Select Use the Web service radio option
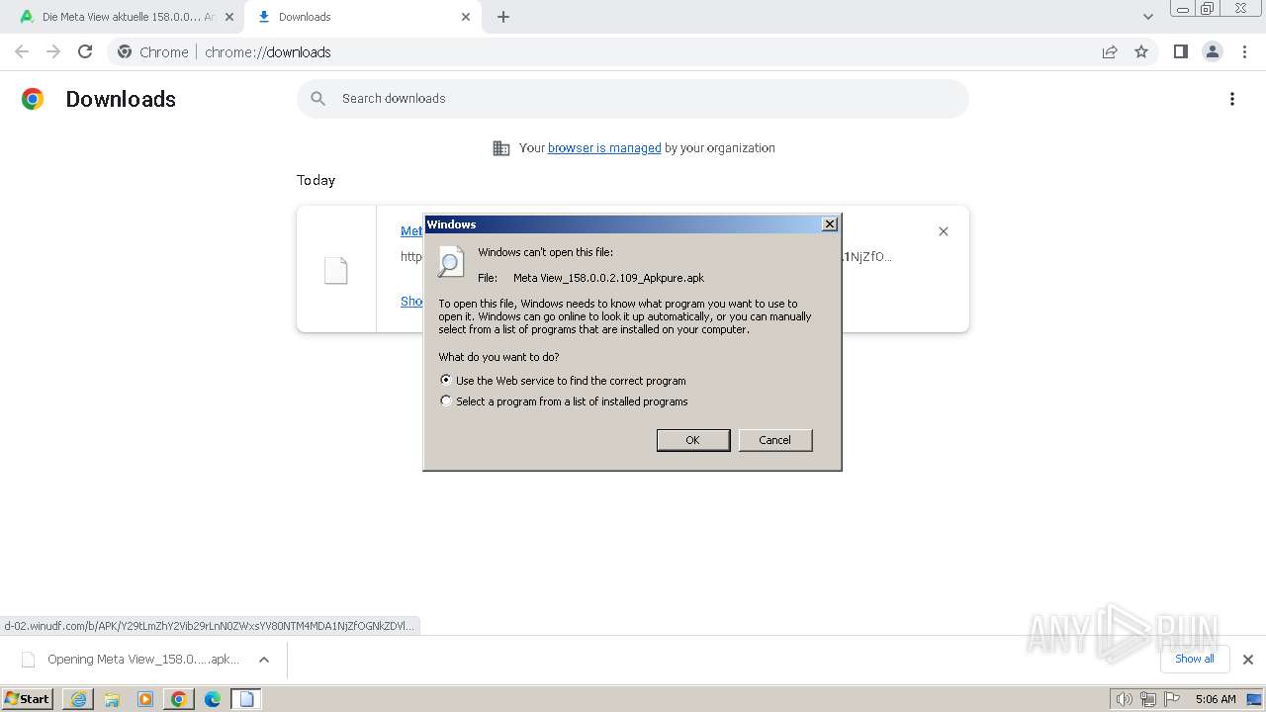This screenshot has width=1266, height=712. coord(445,380)
